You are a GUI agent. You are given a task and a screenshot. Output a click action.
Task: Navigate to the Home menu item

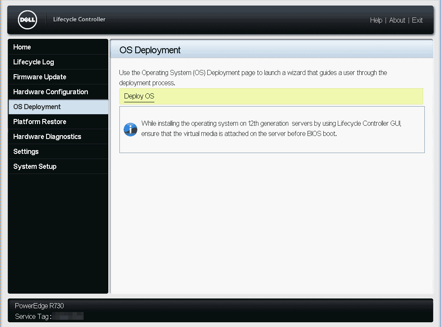pos(22,47)
